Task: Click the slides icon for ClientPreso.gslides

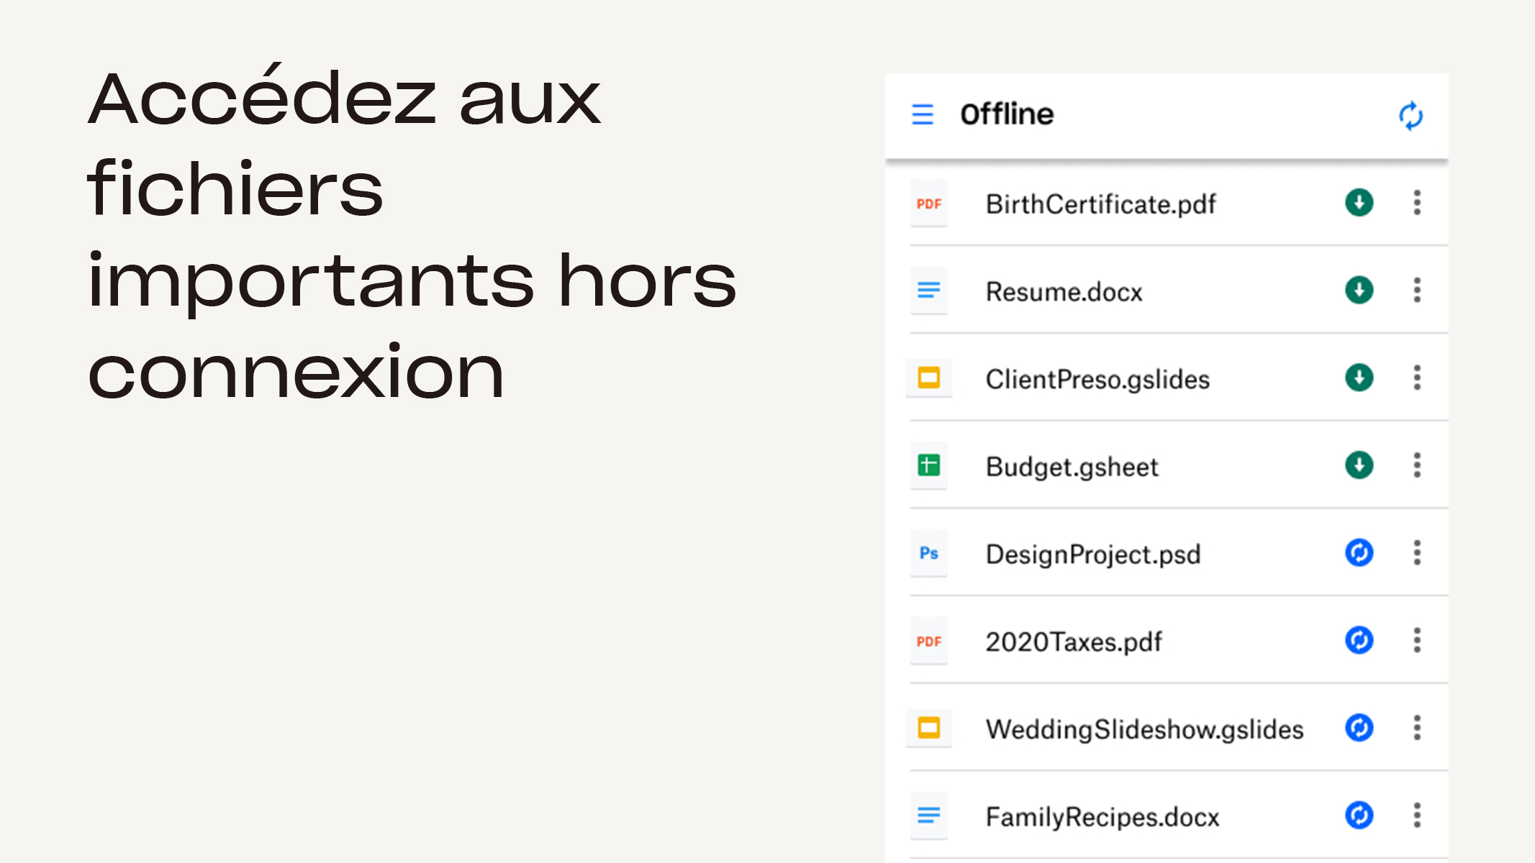Action: click(929, 378)
